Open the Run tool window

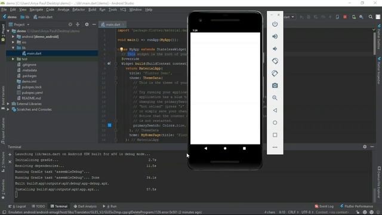(x=110, y=206)
